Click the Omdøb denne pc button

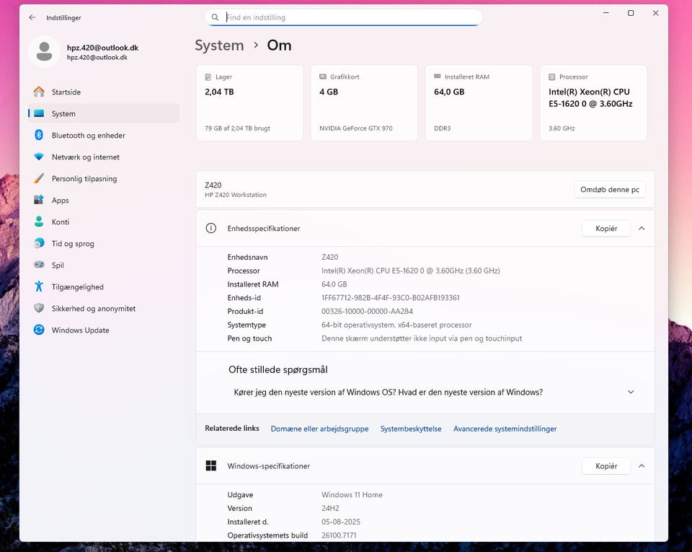(x=610, y=190)
